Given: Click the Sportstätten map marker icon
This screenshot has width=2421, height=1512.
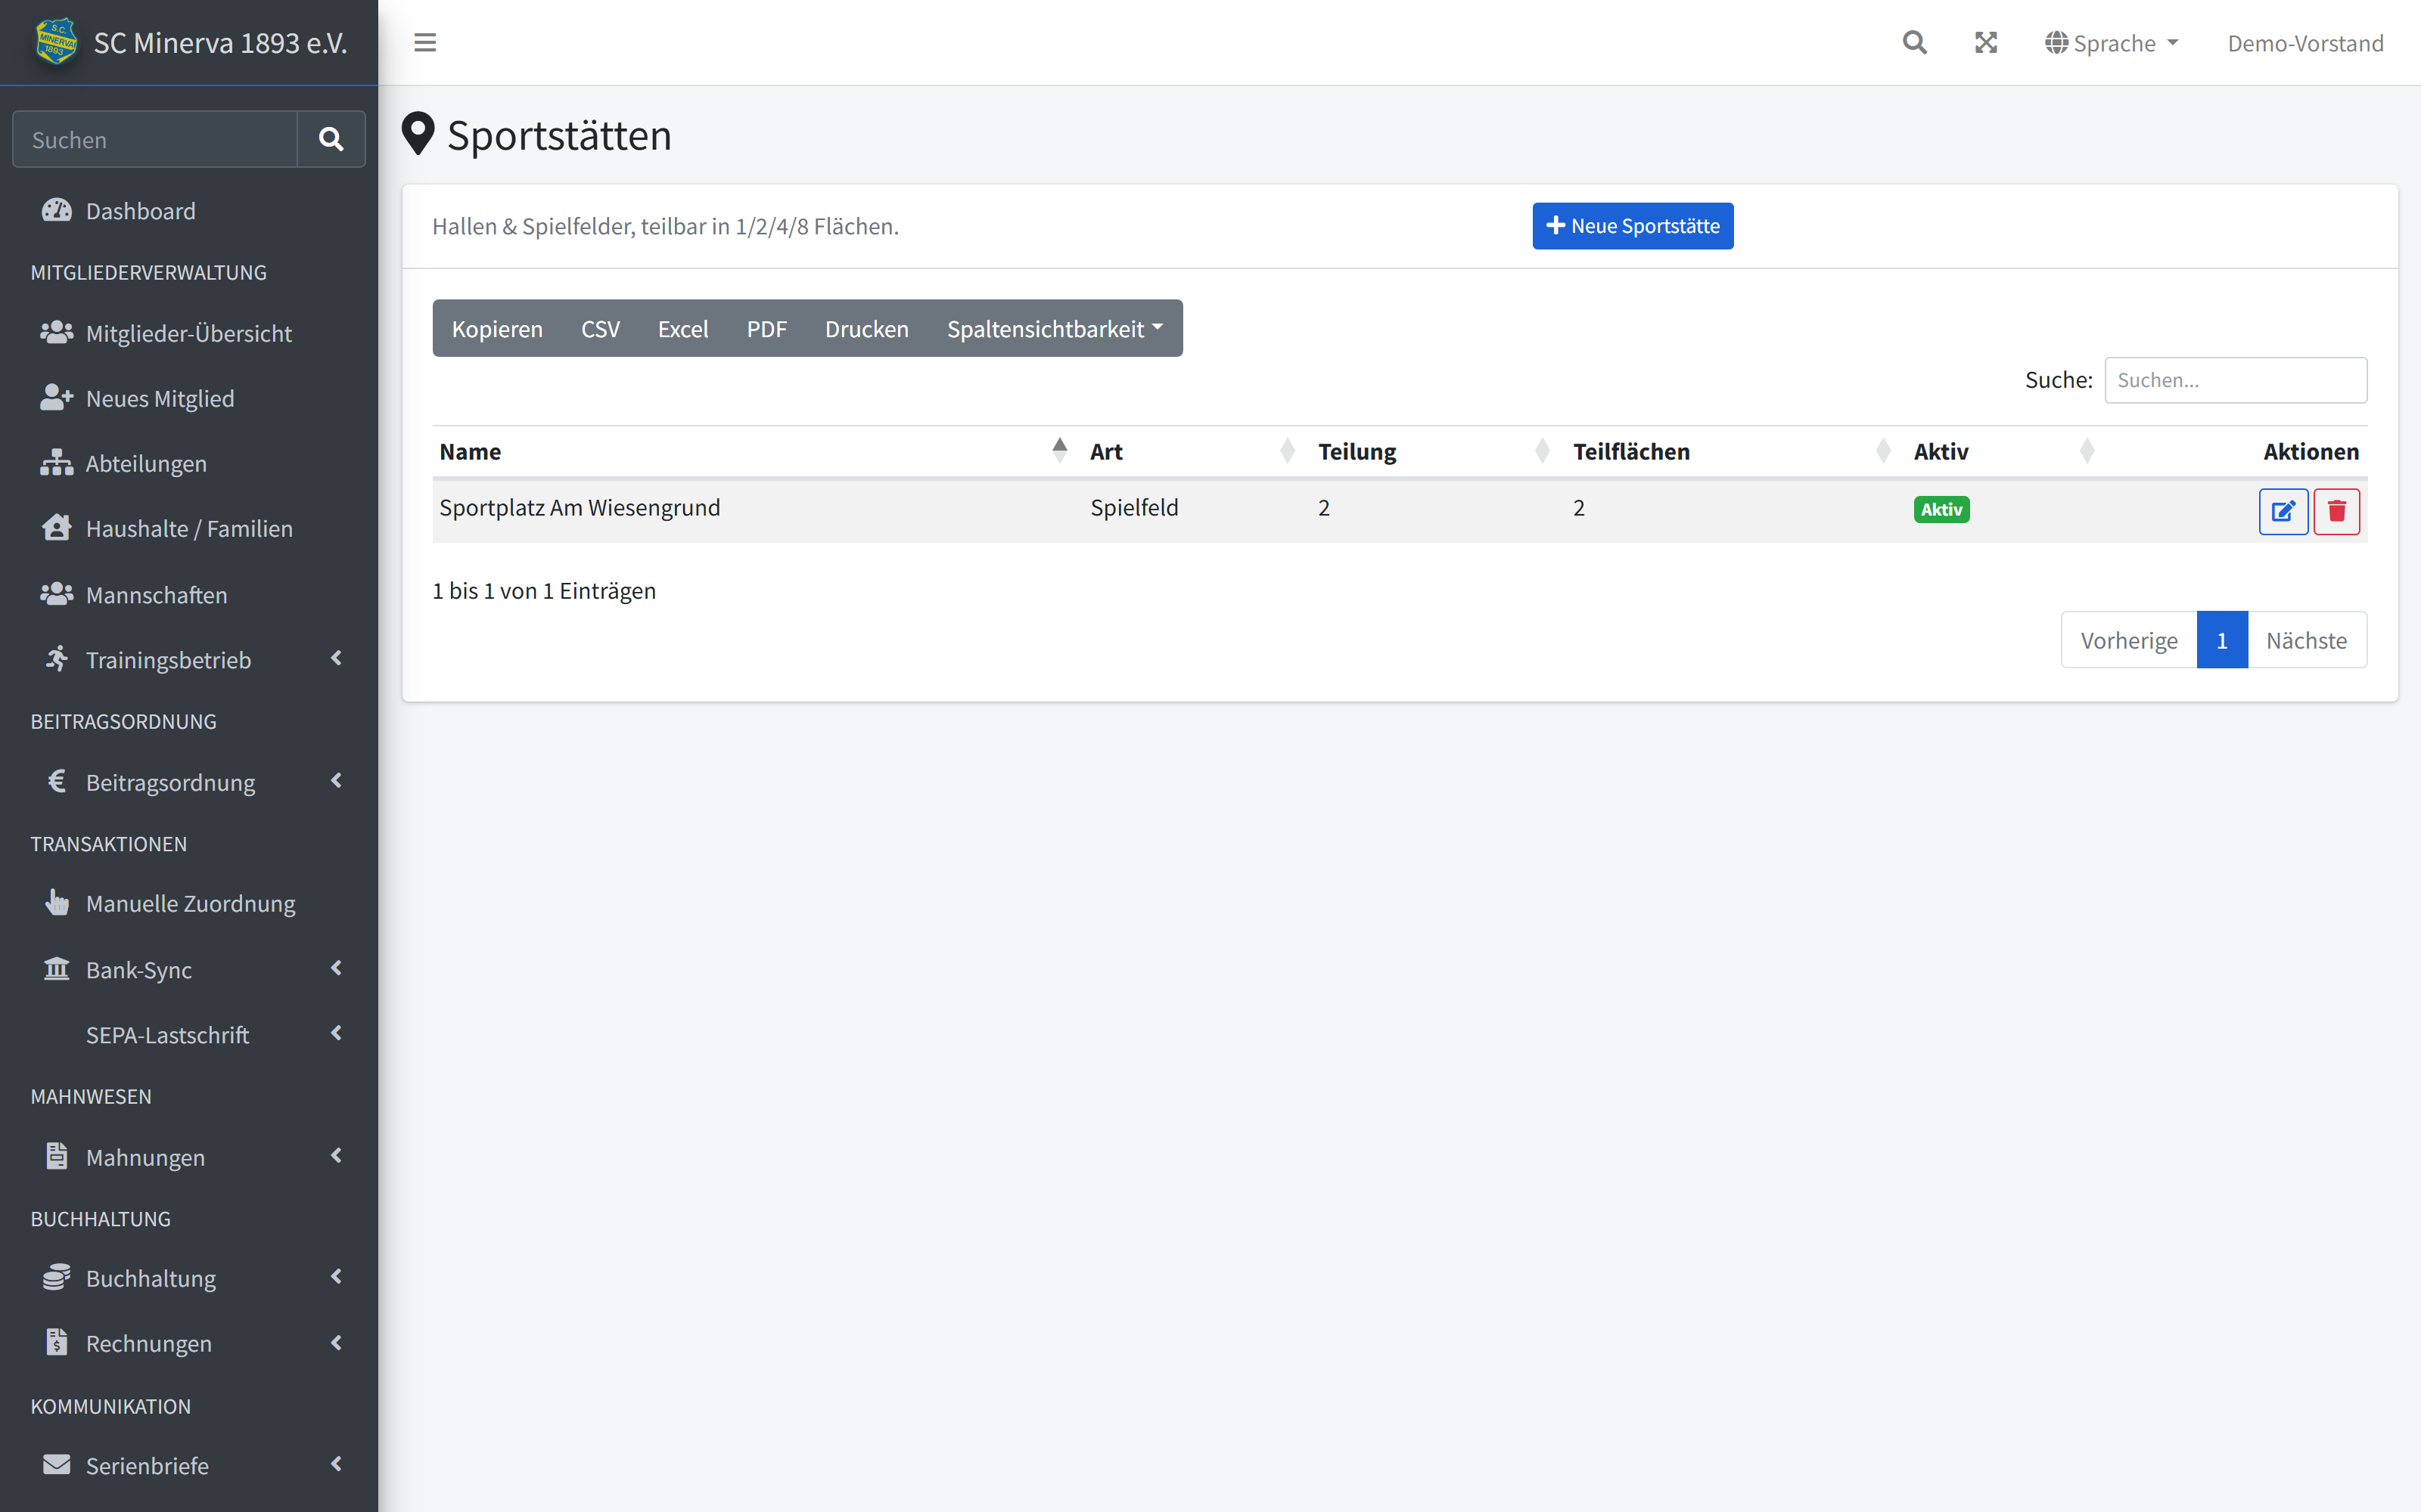Looking at the screenshot, I should point(418,134).
